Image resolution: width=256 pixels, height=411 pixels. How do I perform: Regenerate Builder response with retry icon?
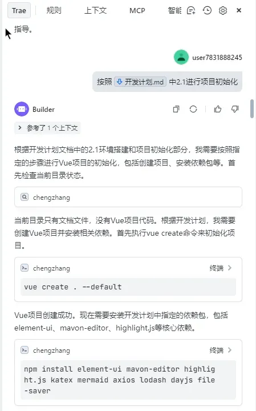(193, 109)
